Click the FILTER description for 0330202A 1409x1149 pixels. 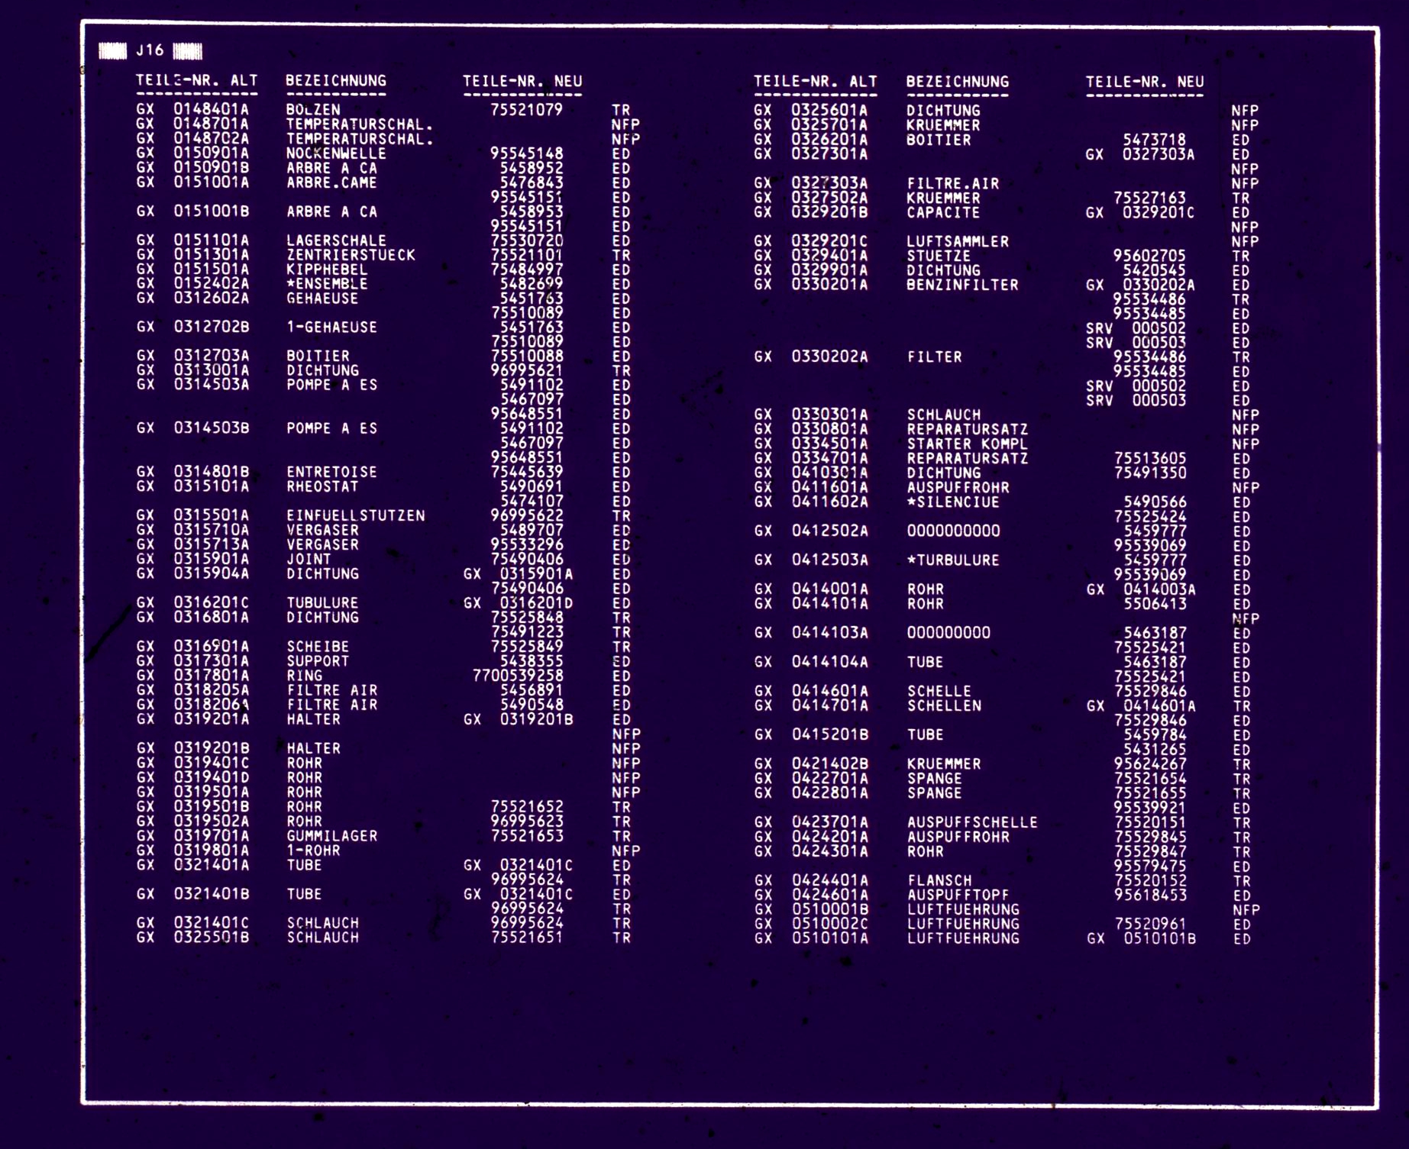934,357
